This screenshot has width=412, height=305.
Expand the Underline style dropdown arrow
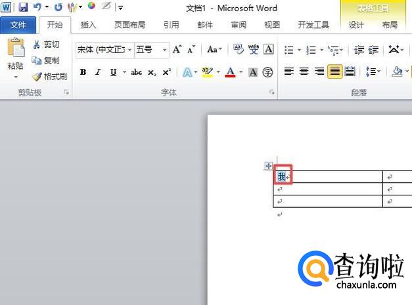pyautogui.click(x=124, y=72)
